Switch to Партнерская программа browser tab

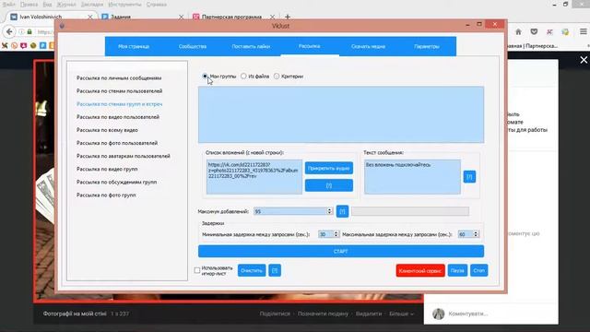231,17
